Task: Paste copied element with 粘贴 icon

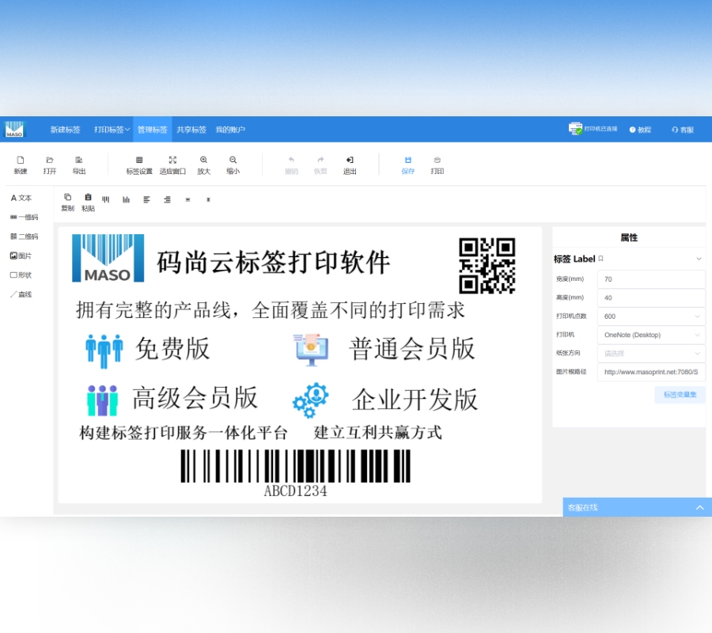Action: click(88, 200)
